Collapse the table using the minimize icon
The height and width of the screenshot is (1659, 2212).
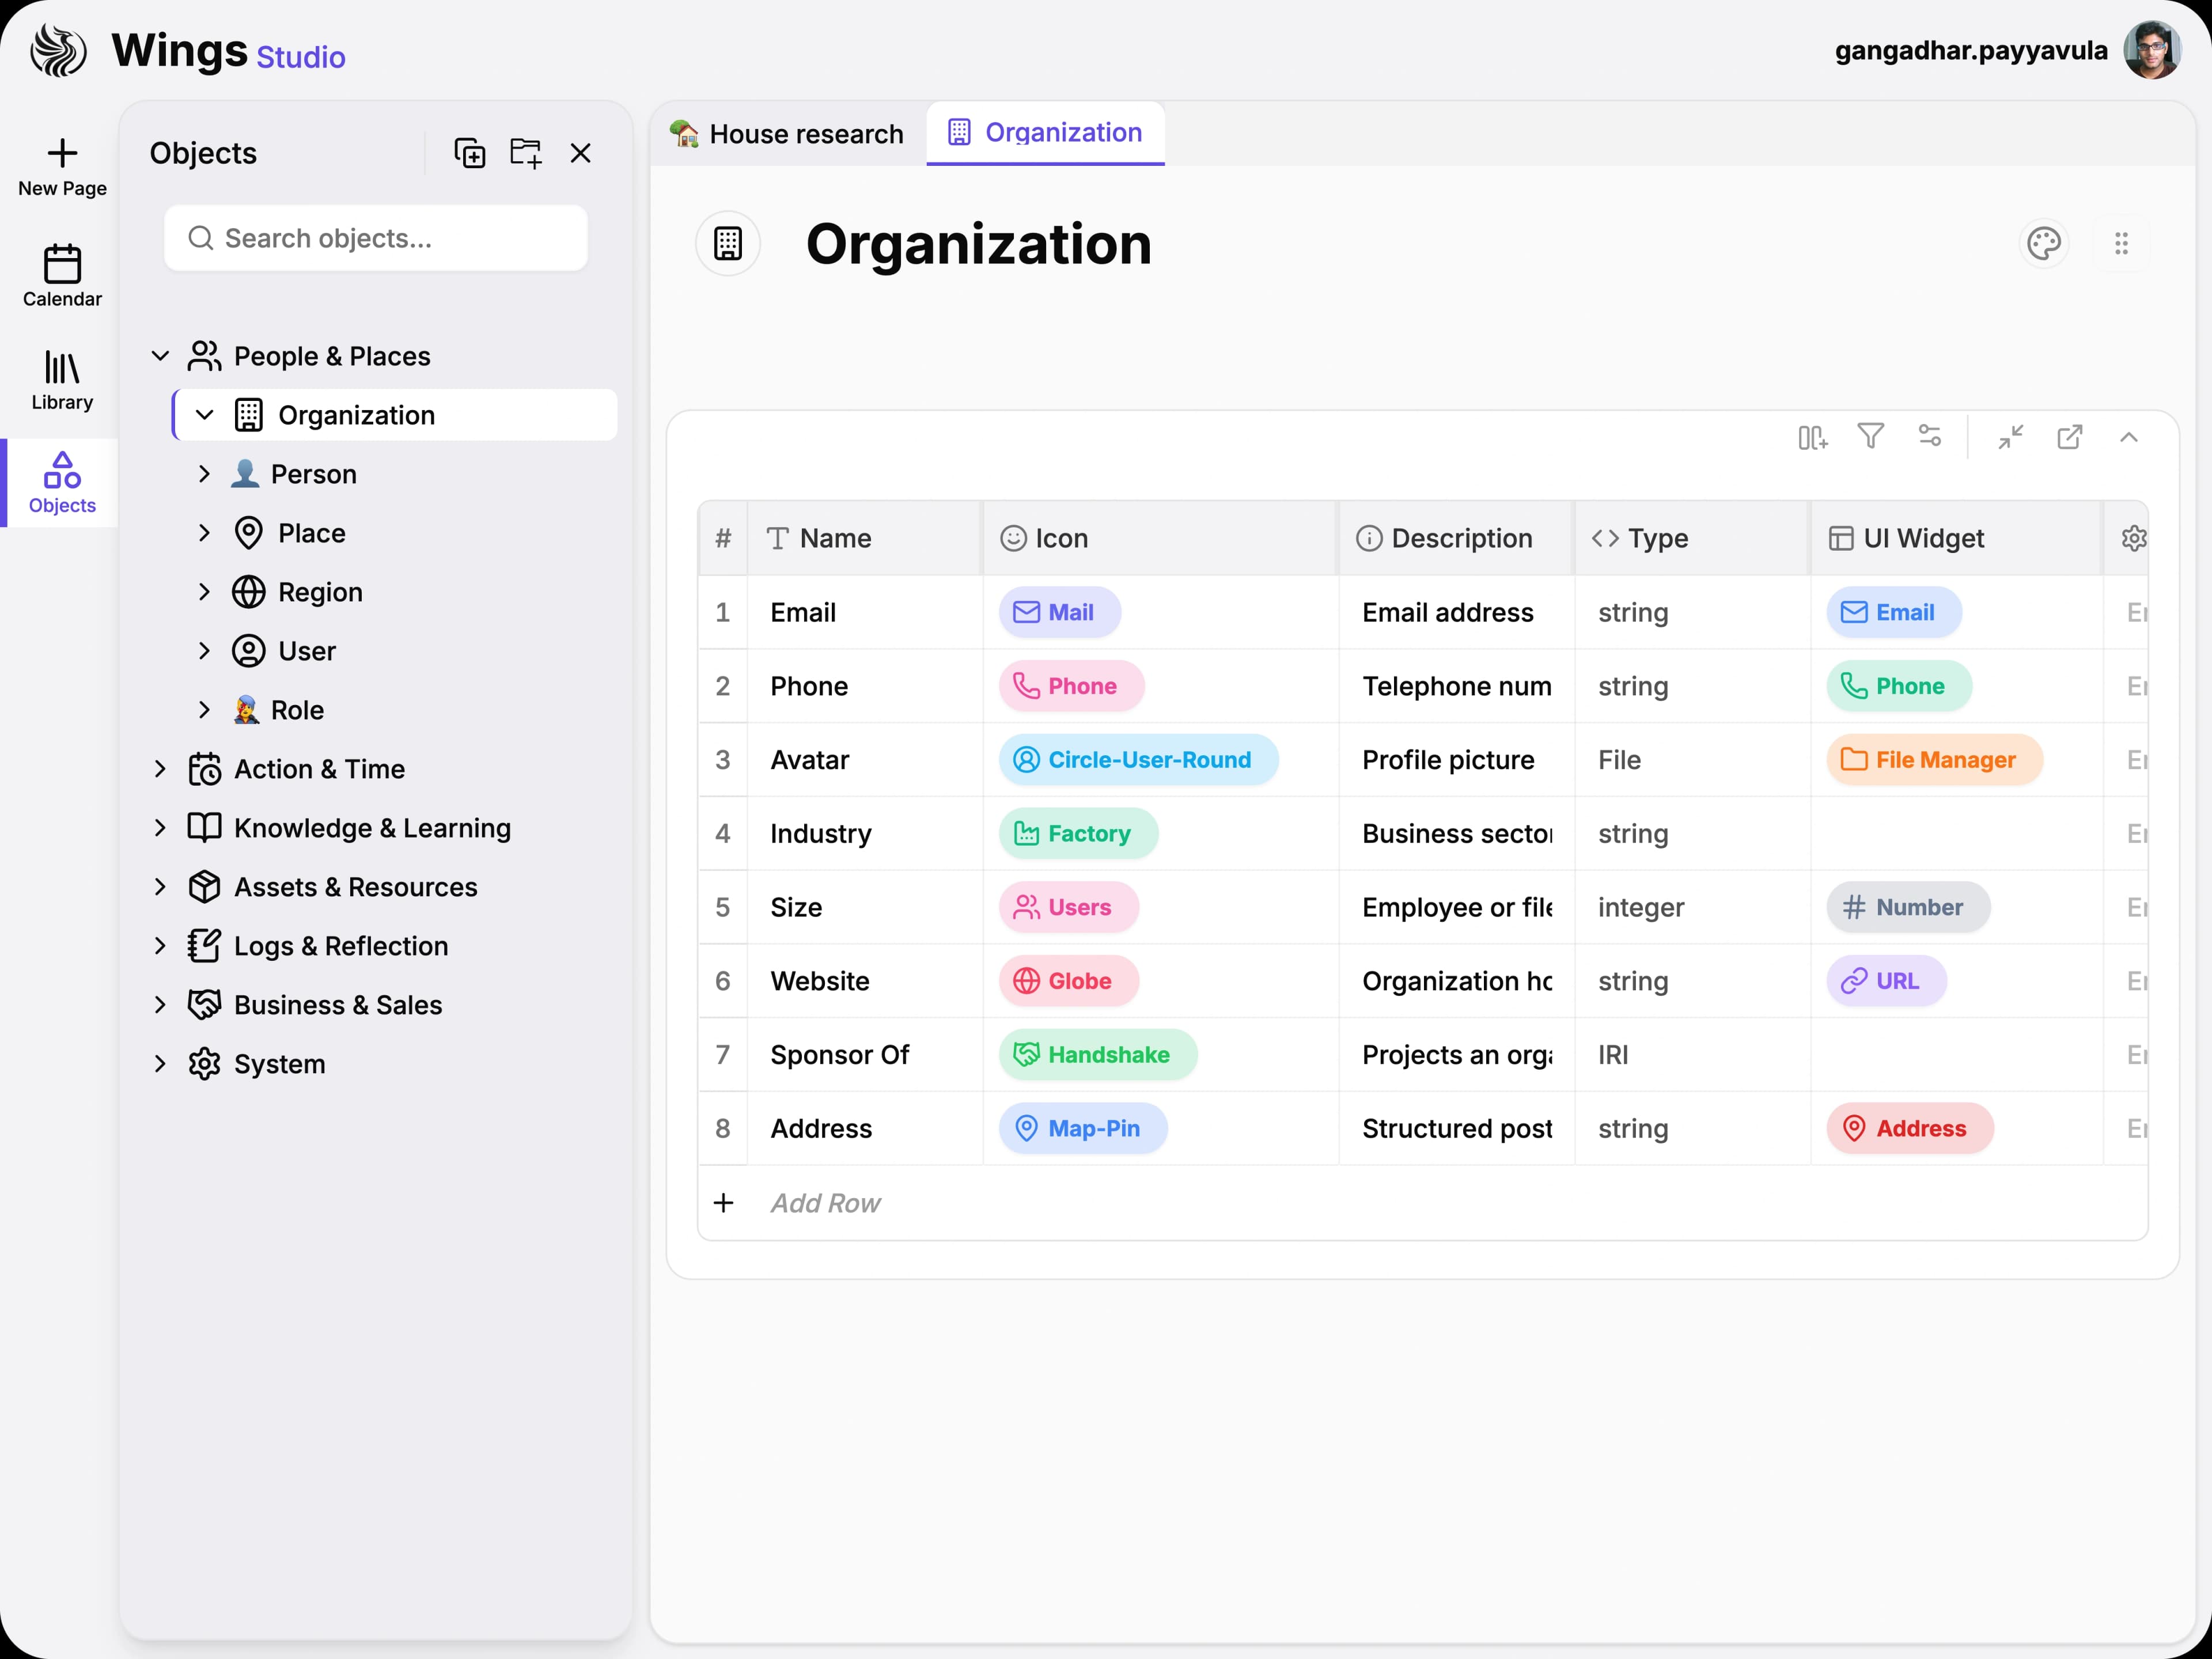click(2012, 437)
